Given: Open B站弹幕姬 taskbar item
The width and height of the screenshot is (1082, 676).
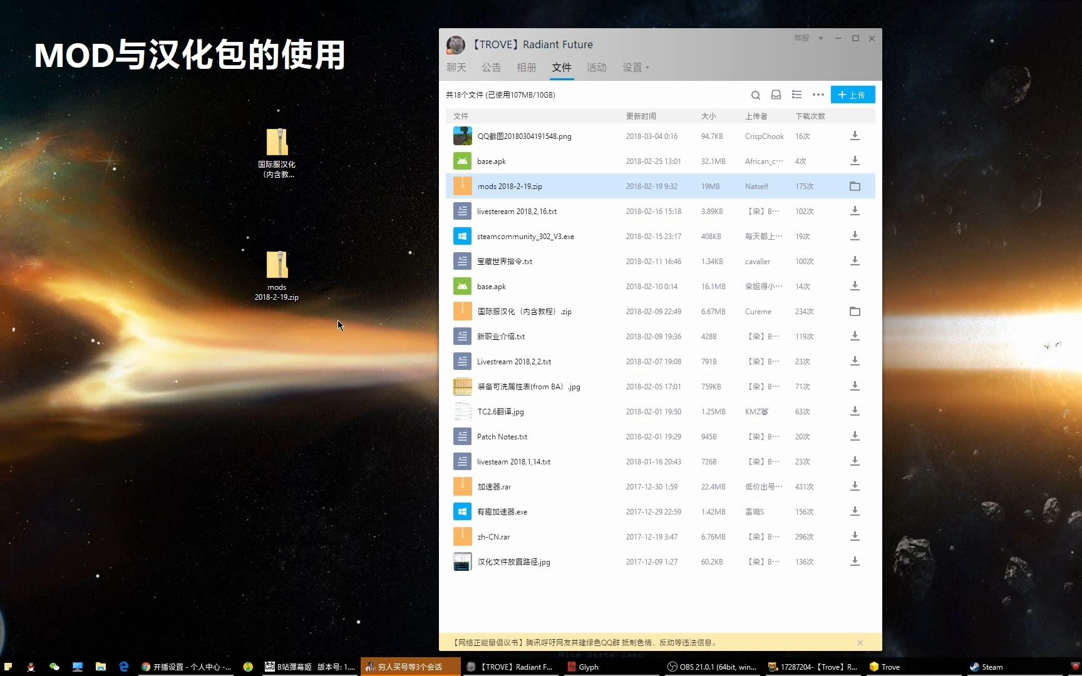Looking at the screenshot, I should coord(311,667).
